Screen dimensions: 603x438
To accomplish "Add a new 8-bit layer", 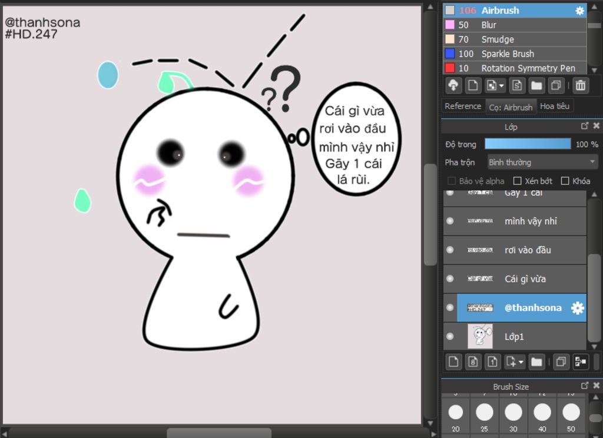I will (473, 361).
